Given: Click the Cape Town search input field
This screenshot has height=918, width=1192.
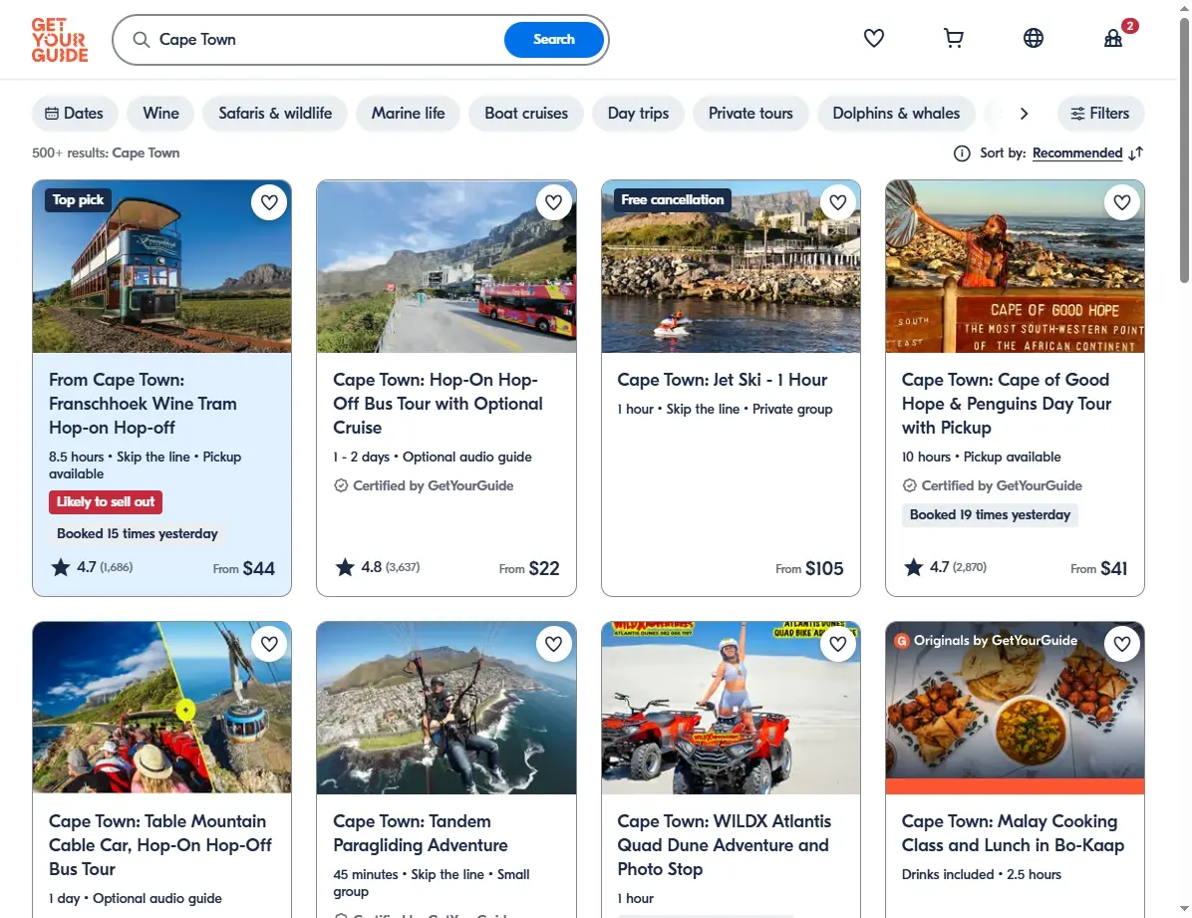Looking at the screenshot, I should [327, 40].
